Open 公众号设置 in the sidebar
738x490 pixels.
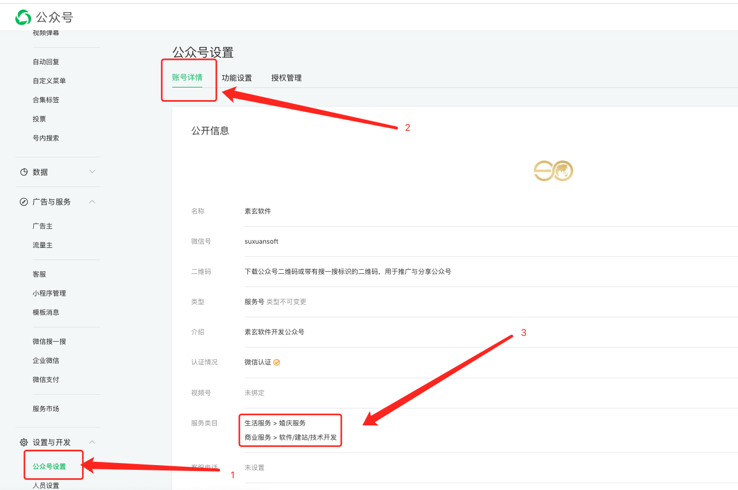(x=49, y=467)
